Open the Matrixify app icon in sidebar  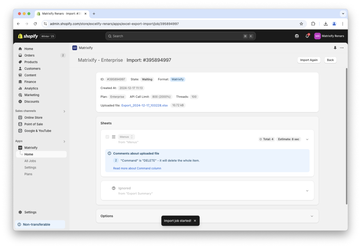[20, 147]
